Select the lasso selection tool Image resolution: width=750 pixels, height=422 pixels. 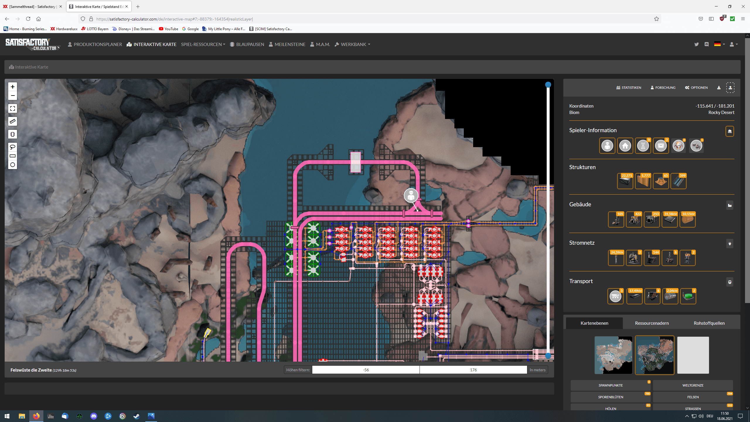point(12,147)
